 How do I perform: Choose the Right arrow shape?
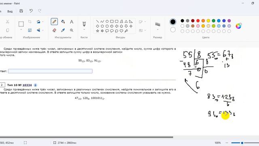[112, 26]
